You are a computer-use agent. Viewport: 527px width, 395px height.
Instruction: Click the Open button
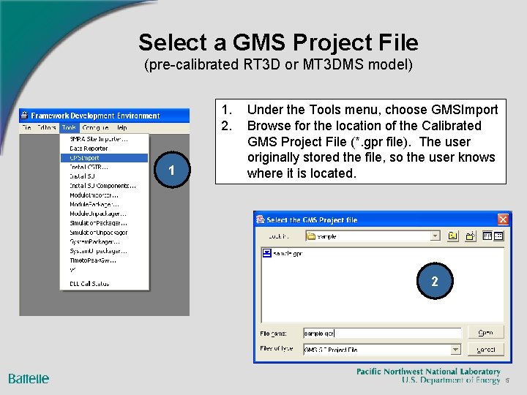(x=486, y=333)
